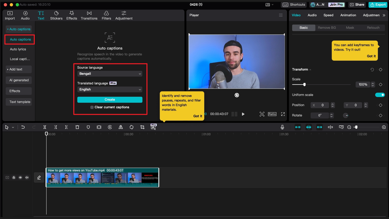Click the fullscreen icon in player

(283, 114)
